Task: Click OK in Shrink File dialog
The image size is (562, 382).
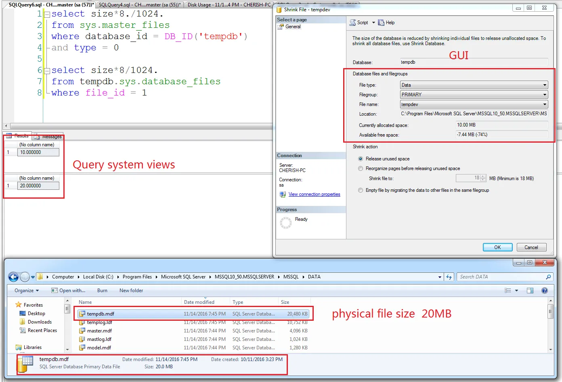Action: coord(497,247)
